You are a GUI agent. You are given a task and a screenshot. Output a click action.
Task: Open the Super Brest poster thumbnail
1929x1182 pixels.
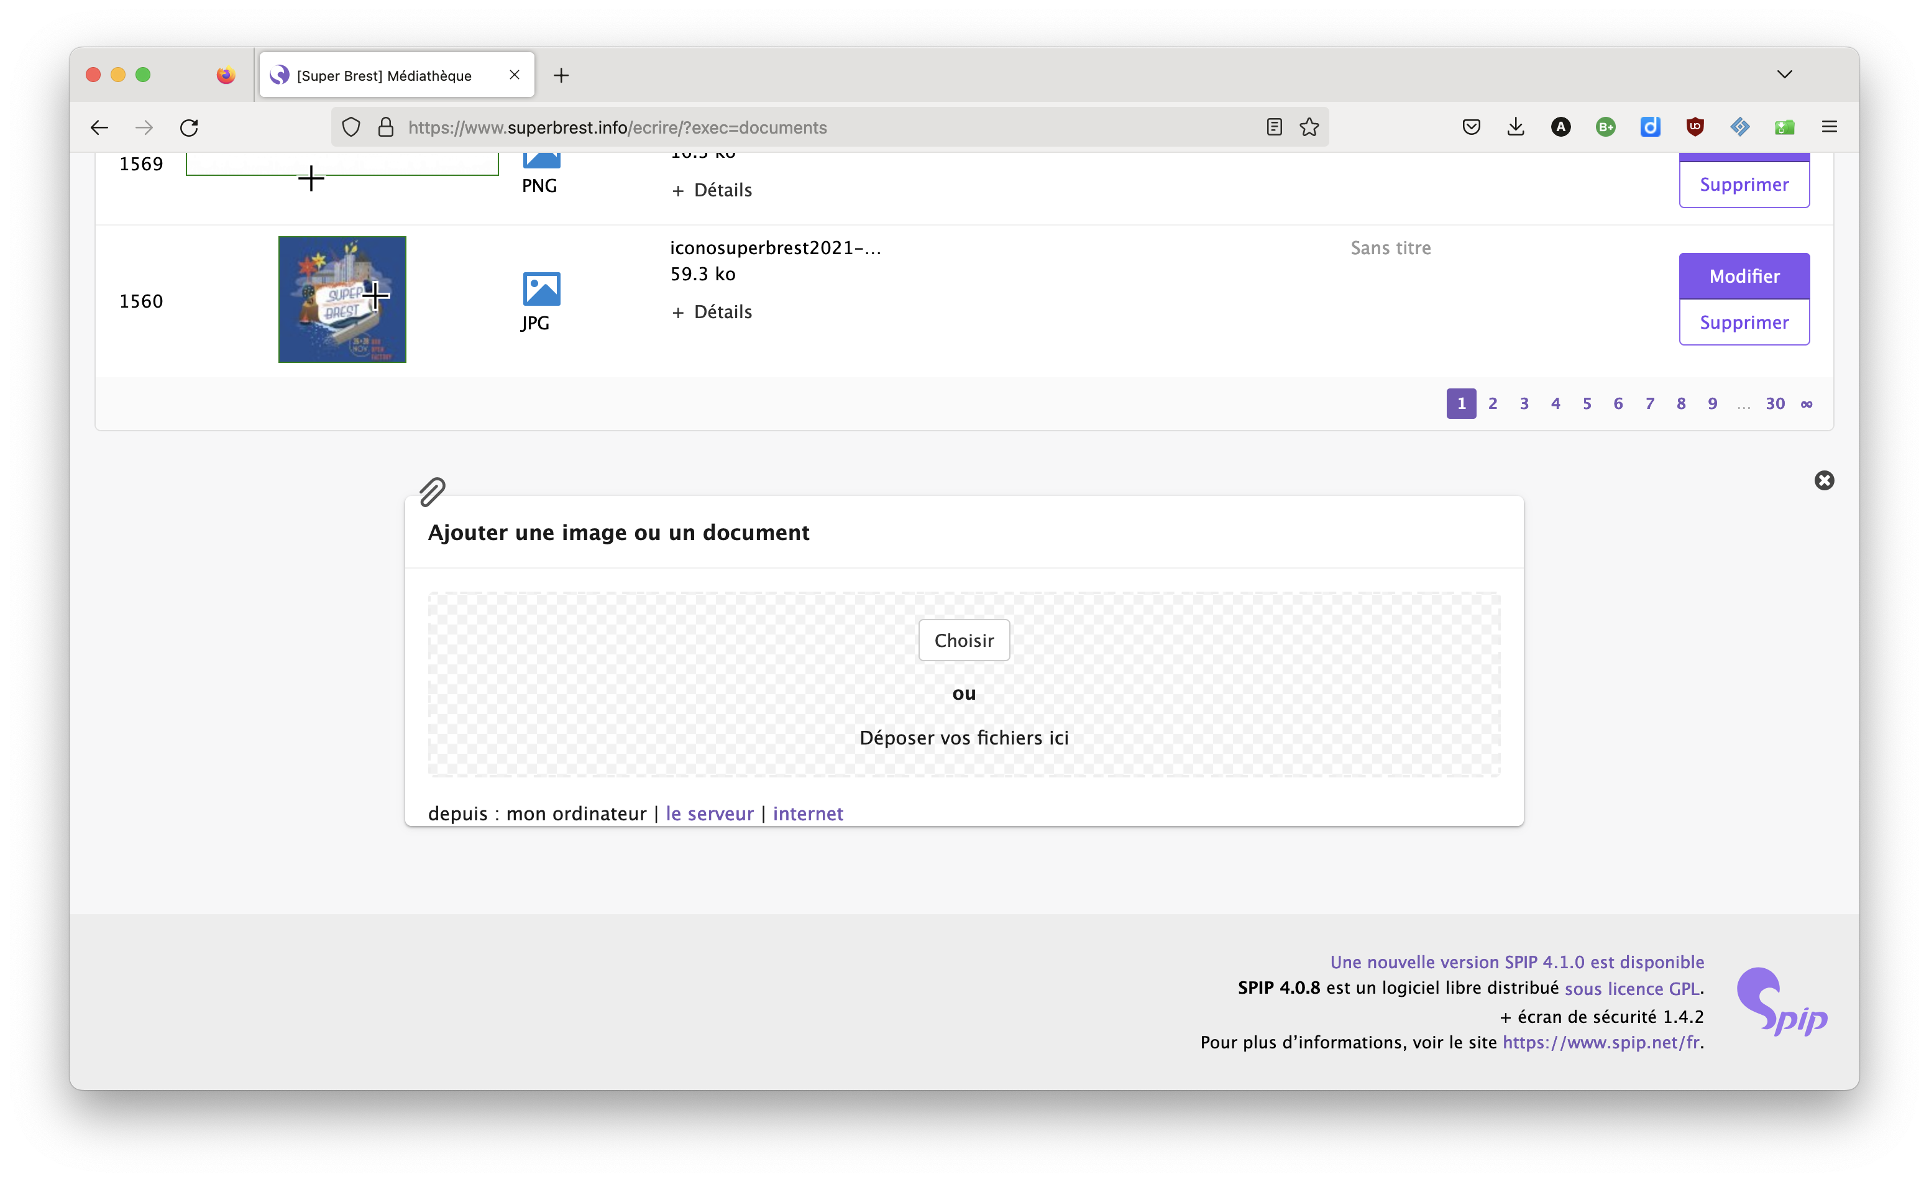342,299
